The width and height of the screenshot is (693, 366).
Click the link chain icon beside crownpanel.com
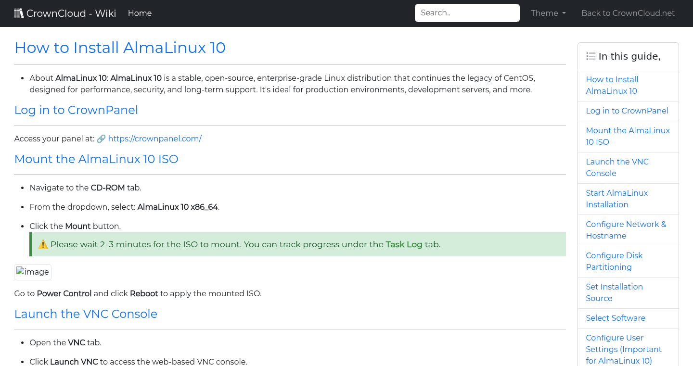point(101,139)
